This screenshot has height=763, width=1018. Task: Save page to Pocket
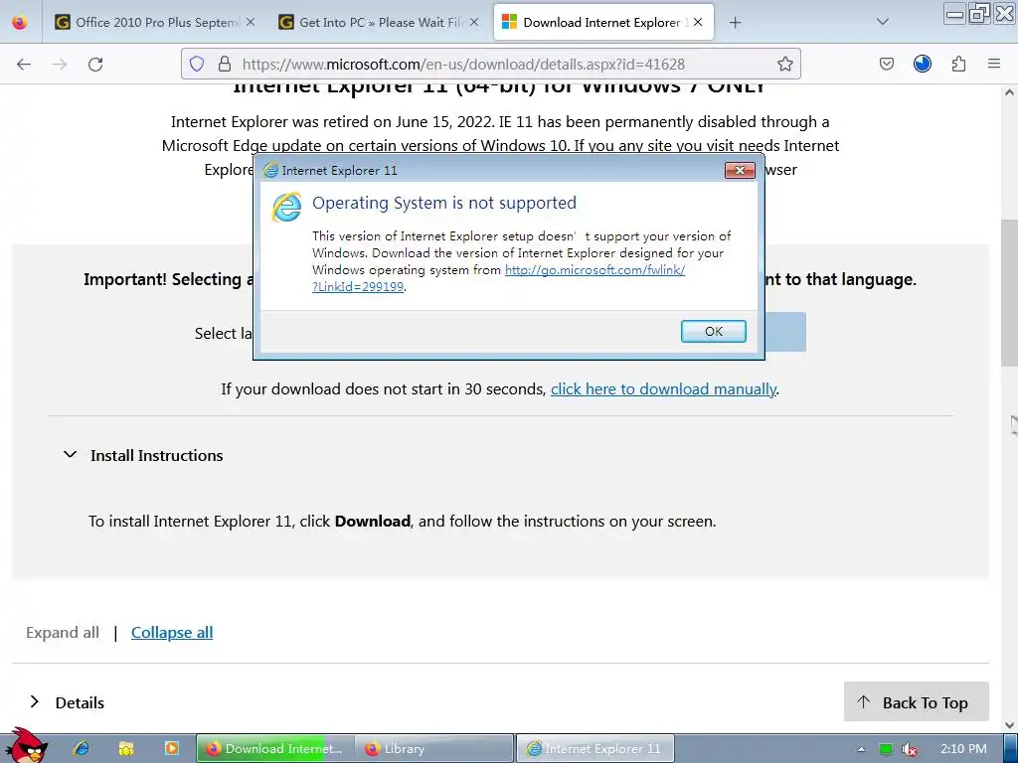(x=887, y=64)
